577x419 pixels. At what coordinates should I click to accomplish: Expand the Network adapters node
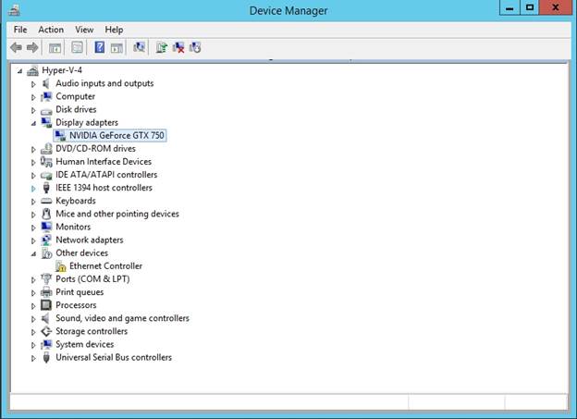[x=34, y=240]
